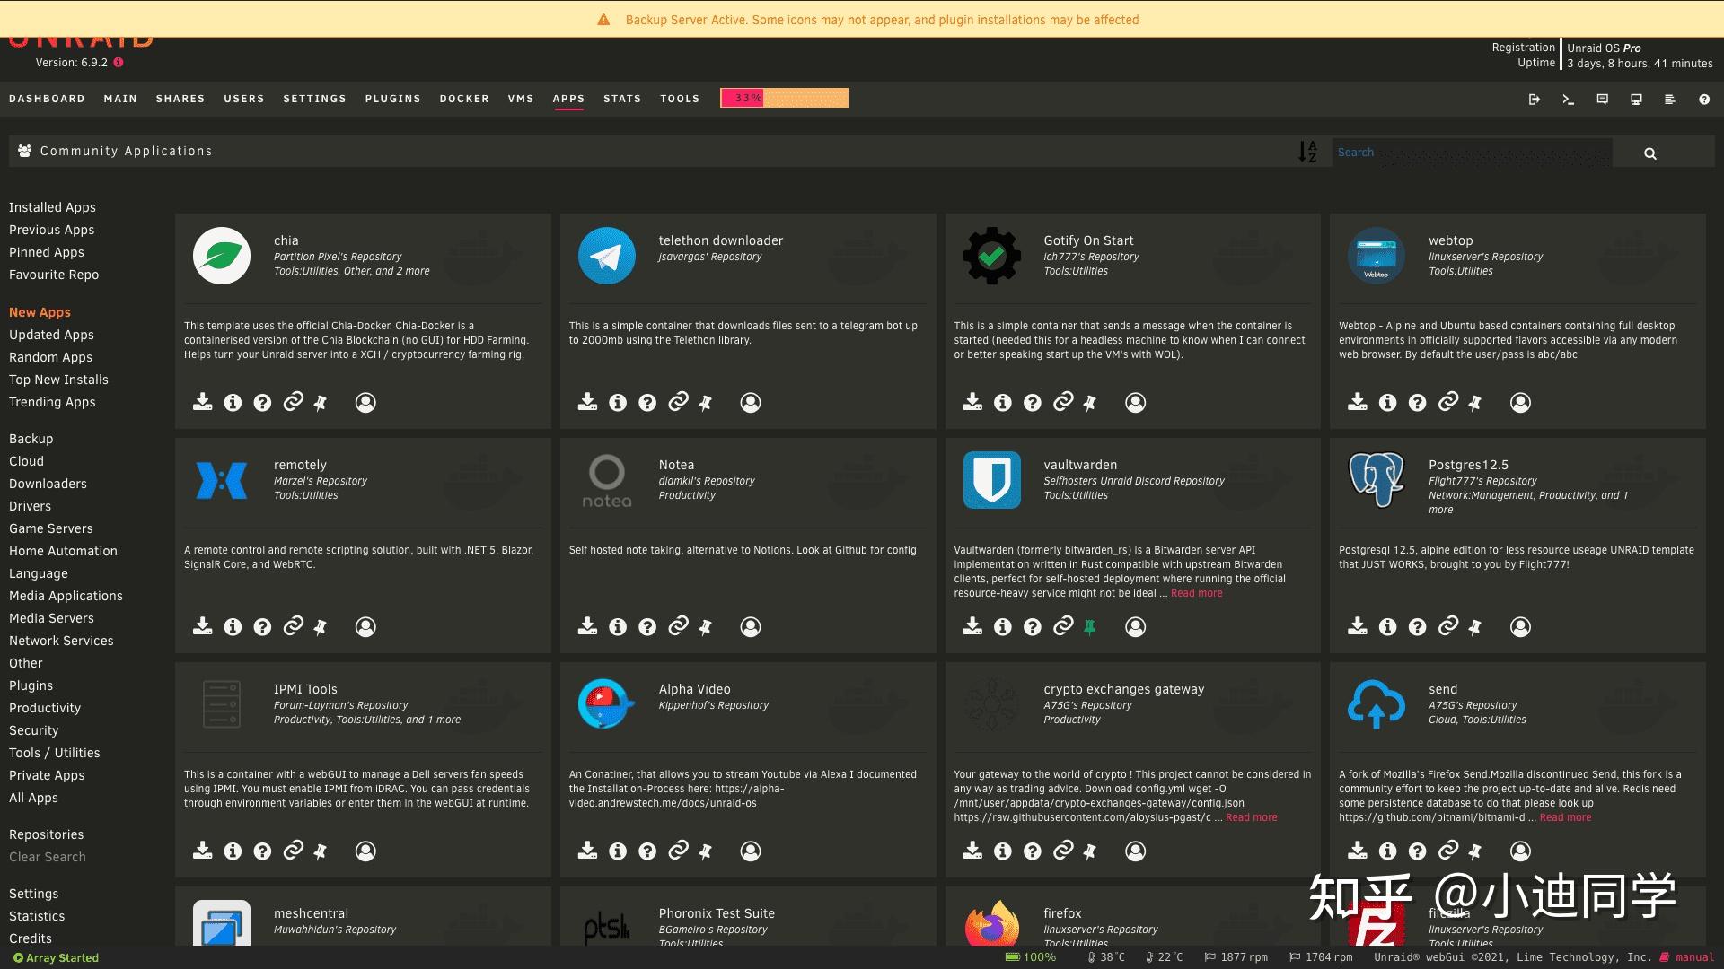Read more on crypto exchanges gateway
The height and width of the screenshot is (969, 1724).
(x=1251, y=817)
